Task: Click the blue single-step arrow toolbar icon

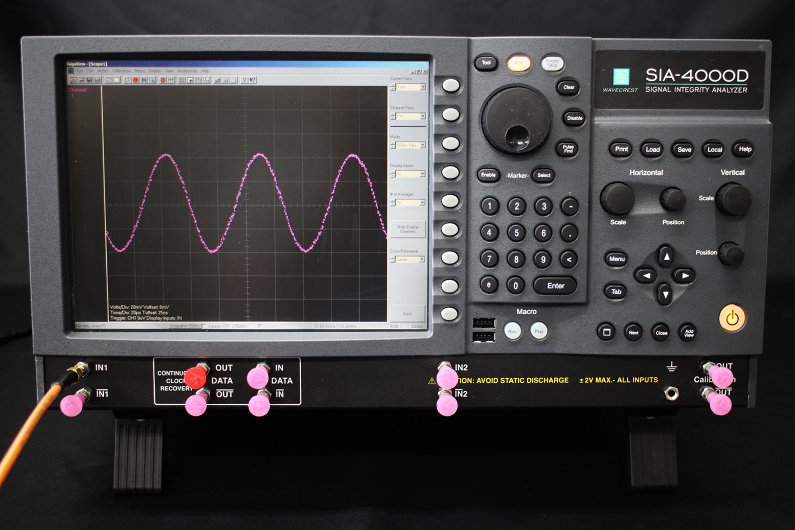Action: (144, 80)
